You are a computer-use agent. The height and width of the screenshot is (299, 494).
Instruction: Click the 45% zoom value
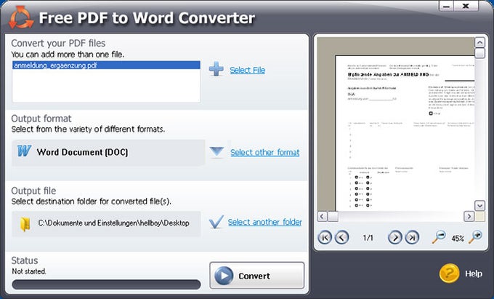458,239
